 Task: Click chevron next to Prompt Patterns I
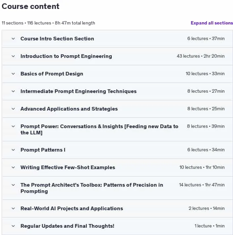point(13,150)
